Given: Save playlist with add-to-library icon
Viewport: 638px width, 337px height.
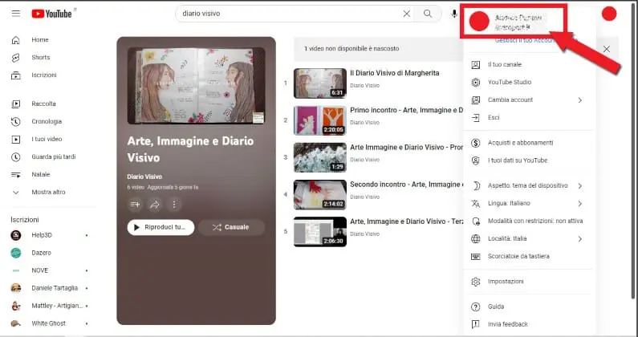Looking at the screenshot, I should pos(135,205).
